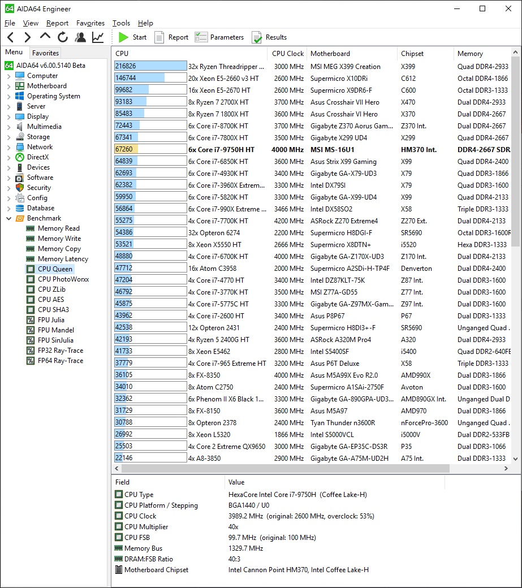Switch to the Favorites tab
Viewport: 522px width, 588px height.
click(45, 53)
